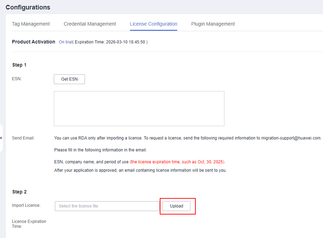Image resolution: width=323 pixels, height=238 pixels.
Task: Focus the empty ESN text area
Action: click(139, 109)
